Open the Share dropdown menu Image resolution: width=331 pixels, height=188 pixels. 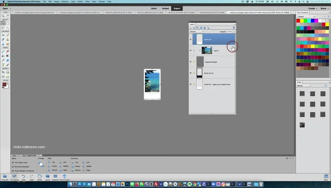(325, 9)
